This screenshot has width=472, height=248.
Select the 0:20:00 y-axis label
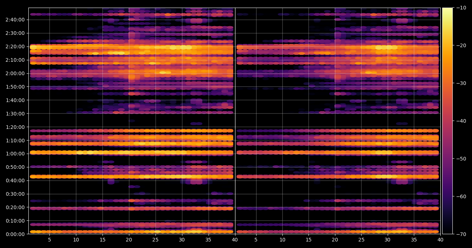(16, 207)
